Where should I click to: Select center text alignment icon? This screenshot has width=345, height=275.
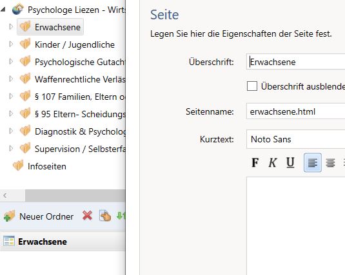pyautogui.click(x=330, y=163)
